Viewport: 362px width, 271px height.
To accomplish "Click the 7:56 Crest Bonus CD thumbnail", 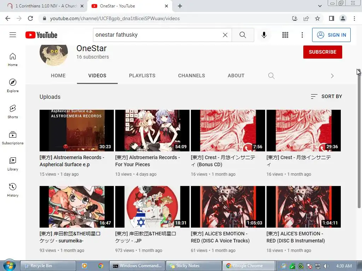I will [x=228, y=131].
